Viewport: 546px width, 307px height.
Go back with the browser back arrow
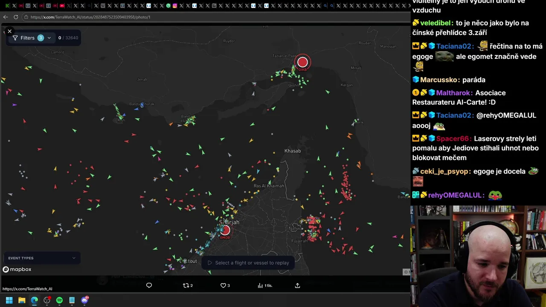point(6,17)
